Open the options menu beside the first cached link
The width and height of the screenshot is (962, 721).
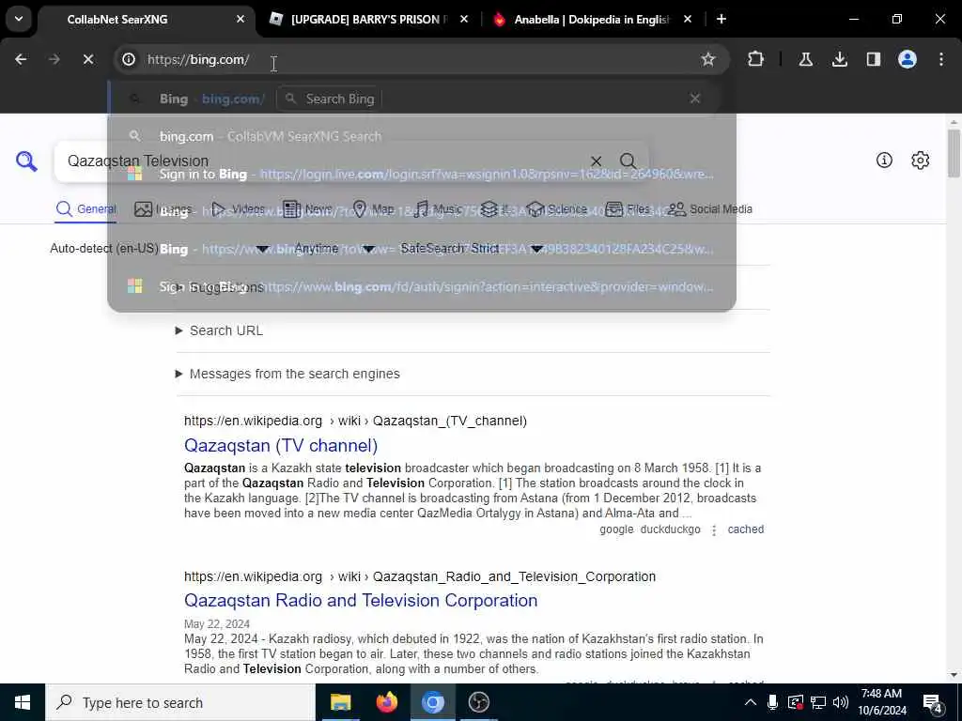[714, 530]
